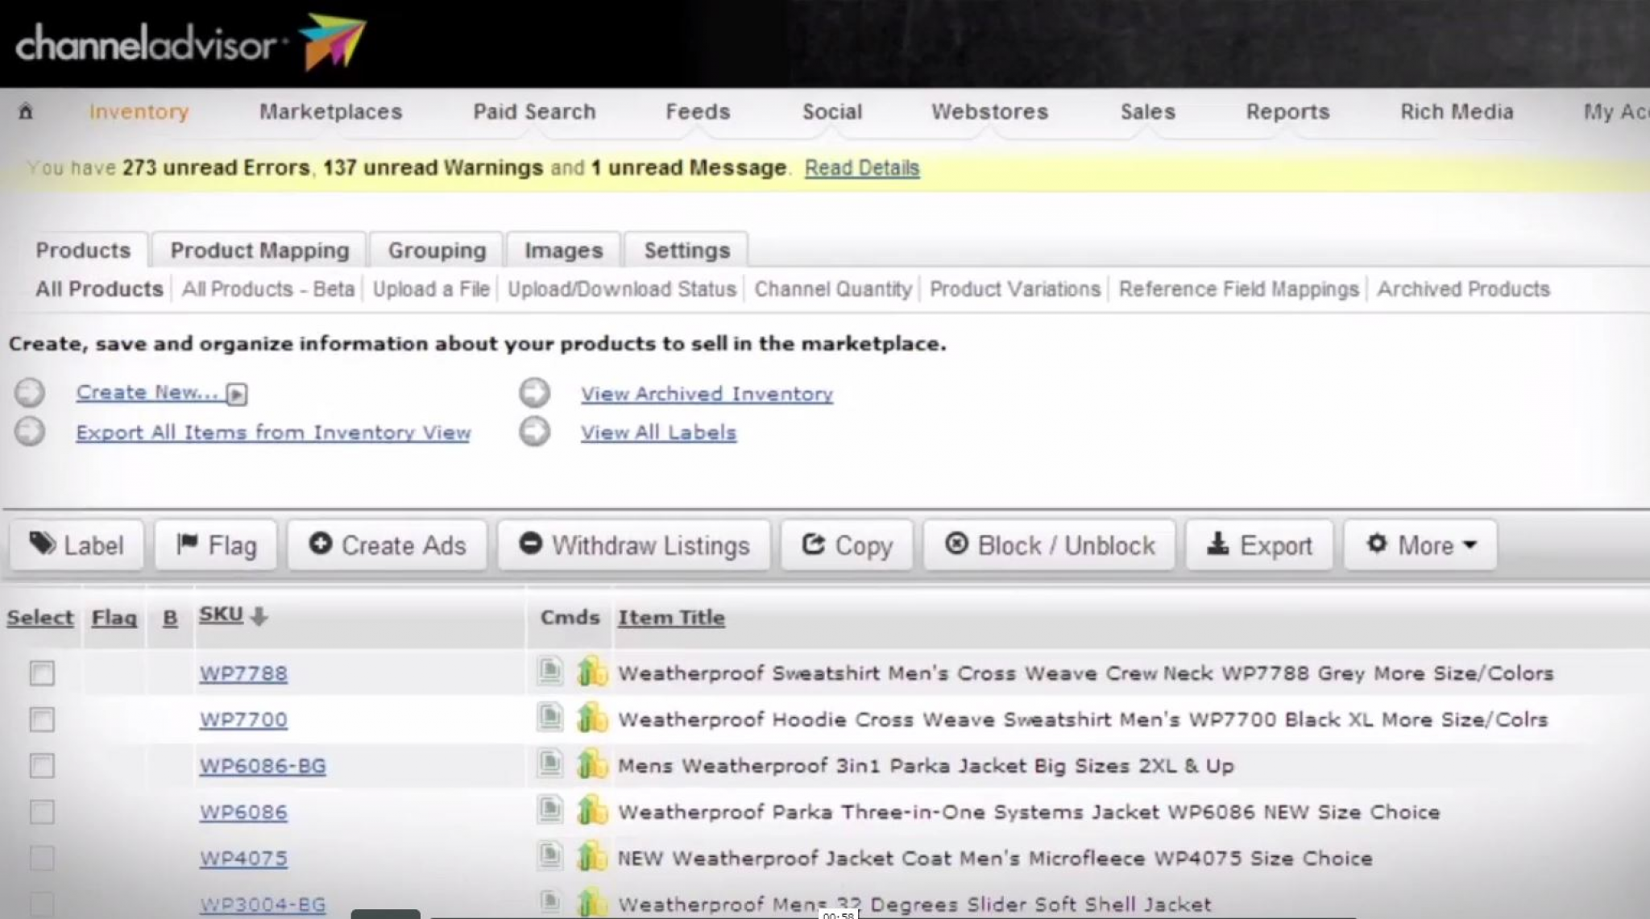
Task: Open Create Ads from the toolbar
Action: pyautogui.click(x=387, y=545)
